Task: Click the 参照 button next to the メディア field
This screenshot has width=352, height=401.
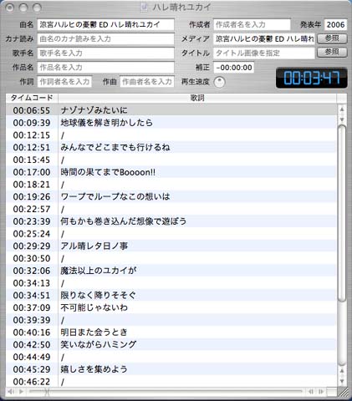Action: point(332,38)
